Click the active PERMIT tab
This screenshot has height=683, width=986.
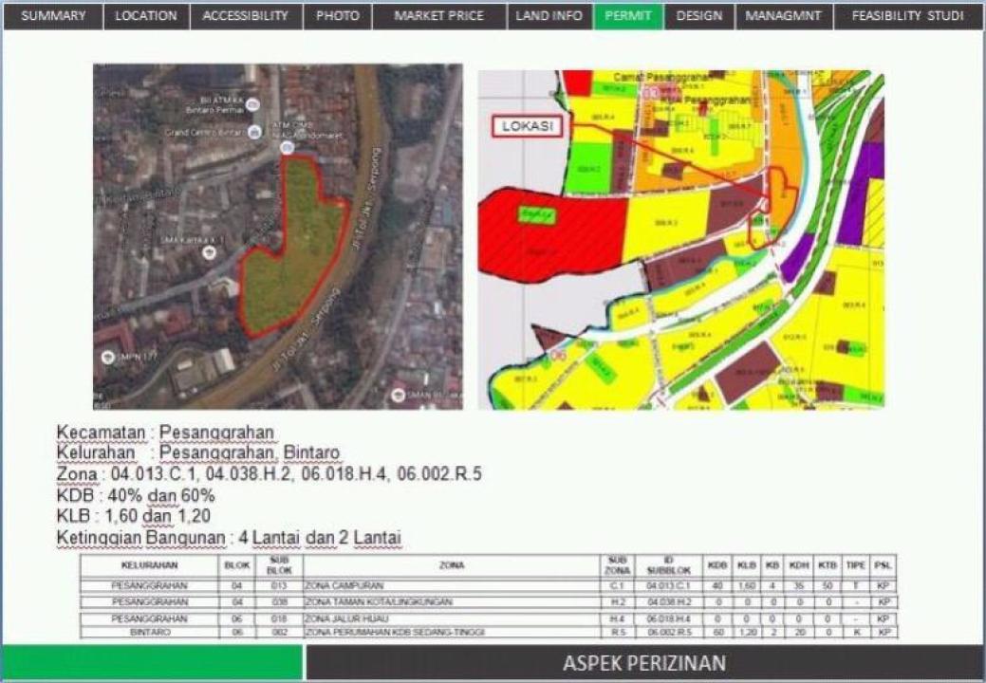[x=628, y=16]
